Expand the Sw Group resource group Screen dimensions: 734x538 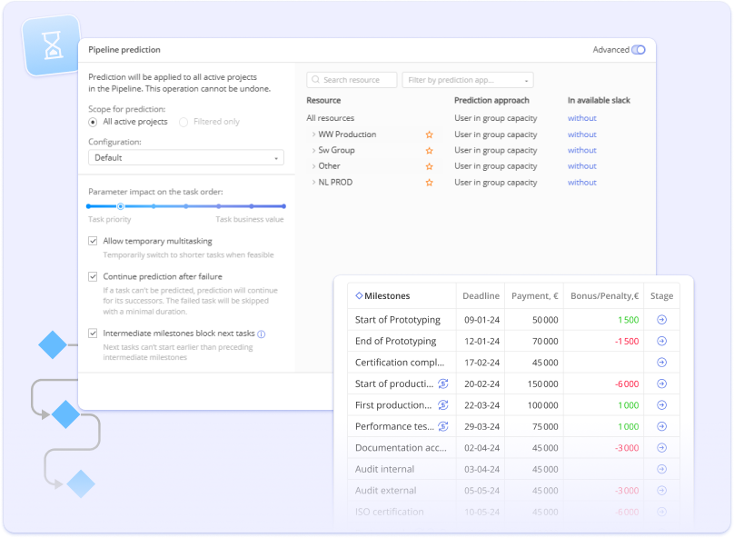pos(313,150)
